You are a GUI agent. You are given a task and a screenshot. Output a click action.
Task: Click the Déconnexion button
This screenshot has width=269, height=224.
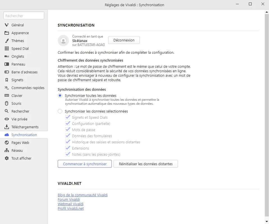click(124, 40)
